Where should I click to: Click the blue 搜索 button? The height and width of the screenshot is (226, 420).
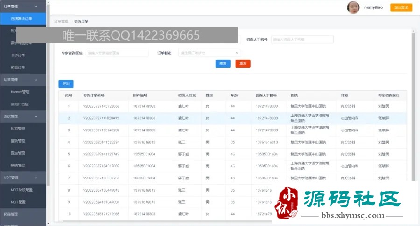[223, 64]
